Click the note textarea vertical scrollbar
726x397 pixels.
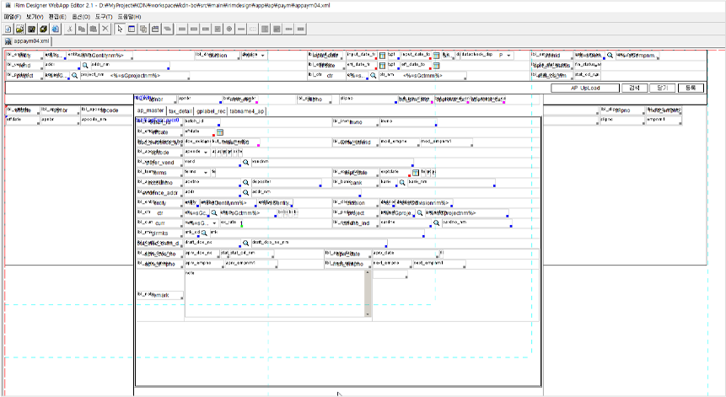pos(368,293)
